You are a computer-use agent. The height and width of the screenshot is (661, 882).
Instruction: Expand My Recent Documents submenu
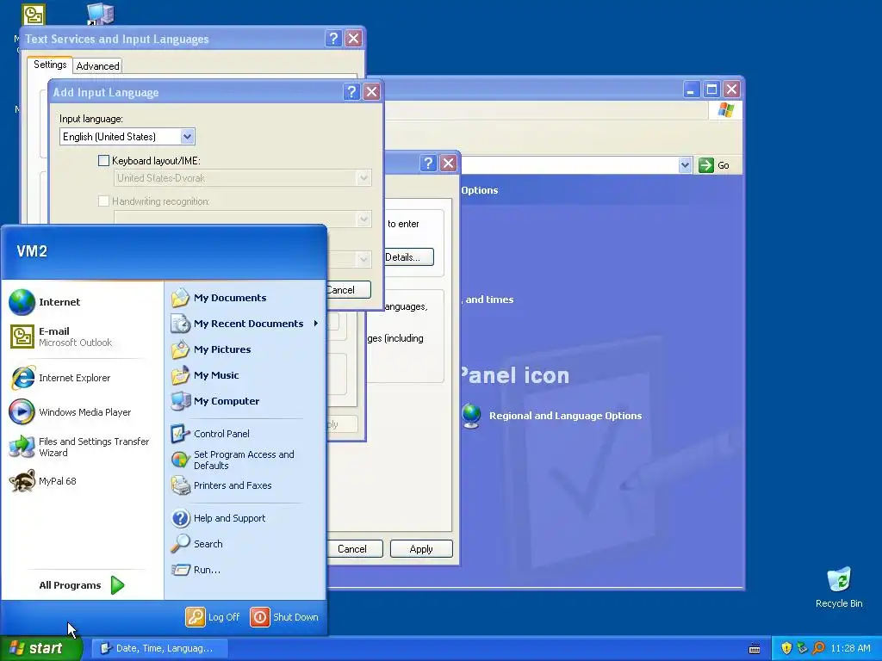coord(245,324)
